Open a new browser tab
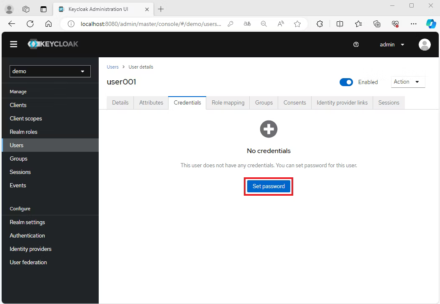This screenshot has height=304, width=440. 161,9
